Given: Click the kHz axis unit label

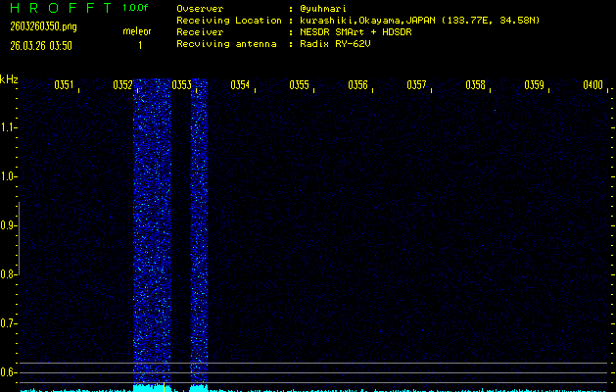Looking at the screenshot, I should tap(9, 79).
